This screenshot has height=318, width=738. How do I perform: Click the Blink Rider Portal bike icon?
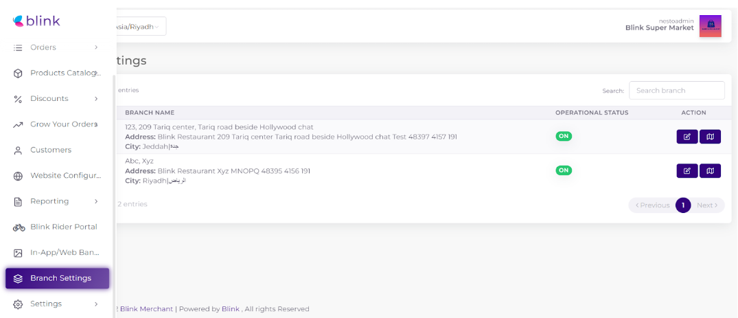(x=19, y=227)
